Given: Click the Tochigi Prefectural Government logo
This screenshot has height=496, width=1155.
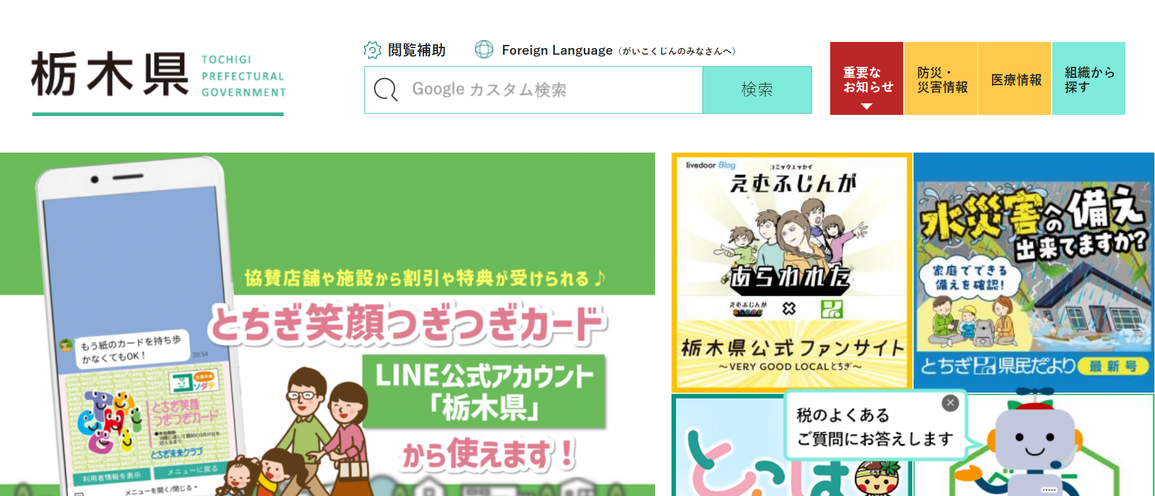Looking at the screenshot, I should click(158, 82).
